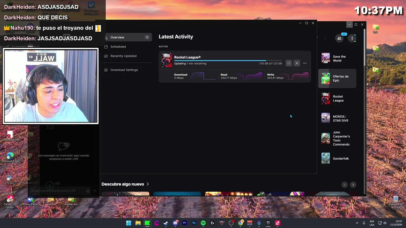
Task: Select the kick folder on desktop
Action: tap(376, 28)
